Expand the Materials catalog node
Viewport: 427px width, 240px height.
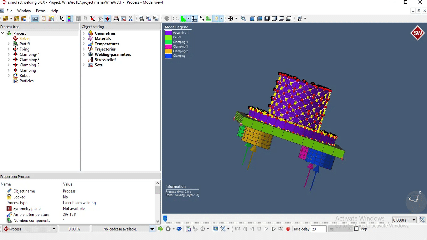(84, 38)
